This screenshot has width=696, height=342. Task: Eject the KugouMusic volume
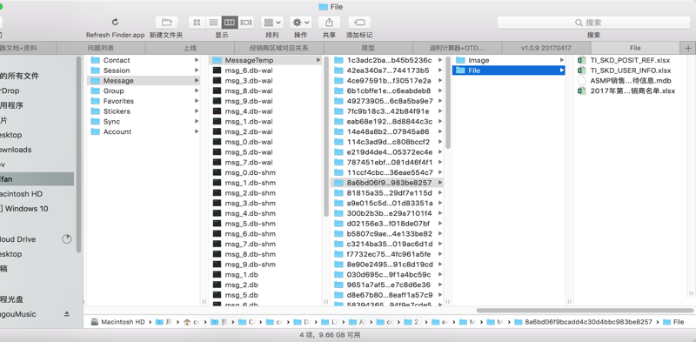point(67,314)
